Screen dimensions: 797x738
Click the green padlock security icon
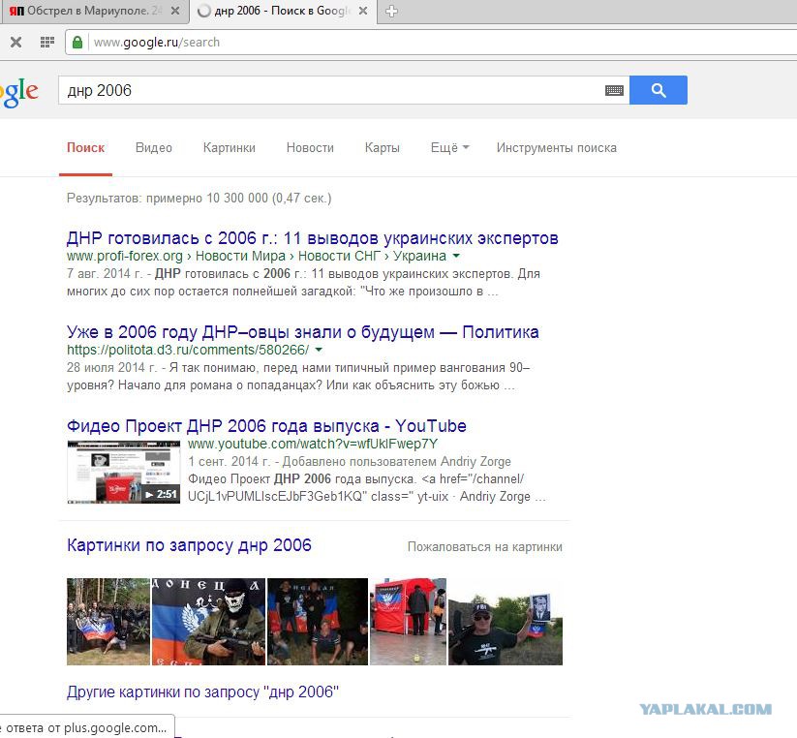[x=77, y=43]
